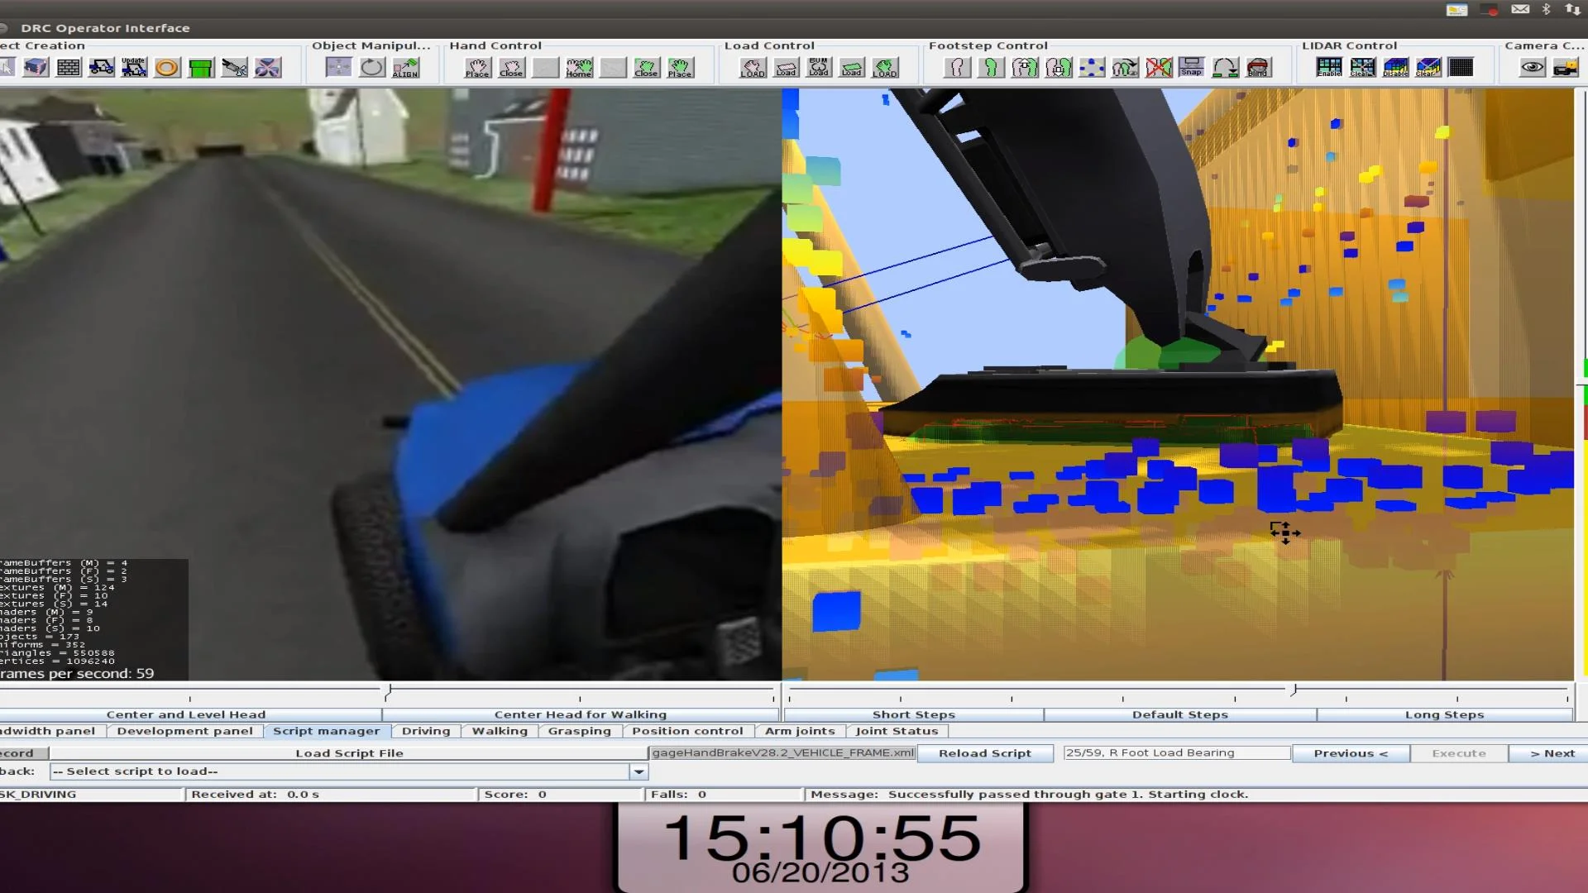
Task: Click the Load Script File button
Action: coord(349,753)
